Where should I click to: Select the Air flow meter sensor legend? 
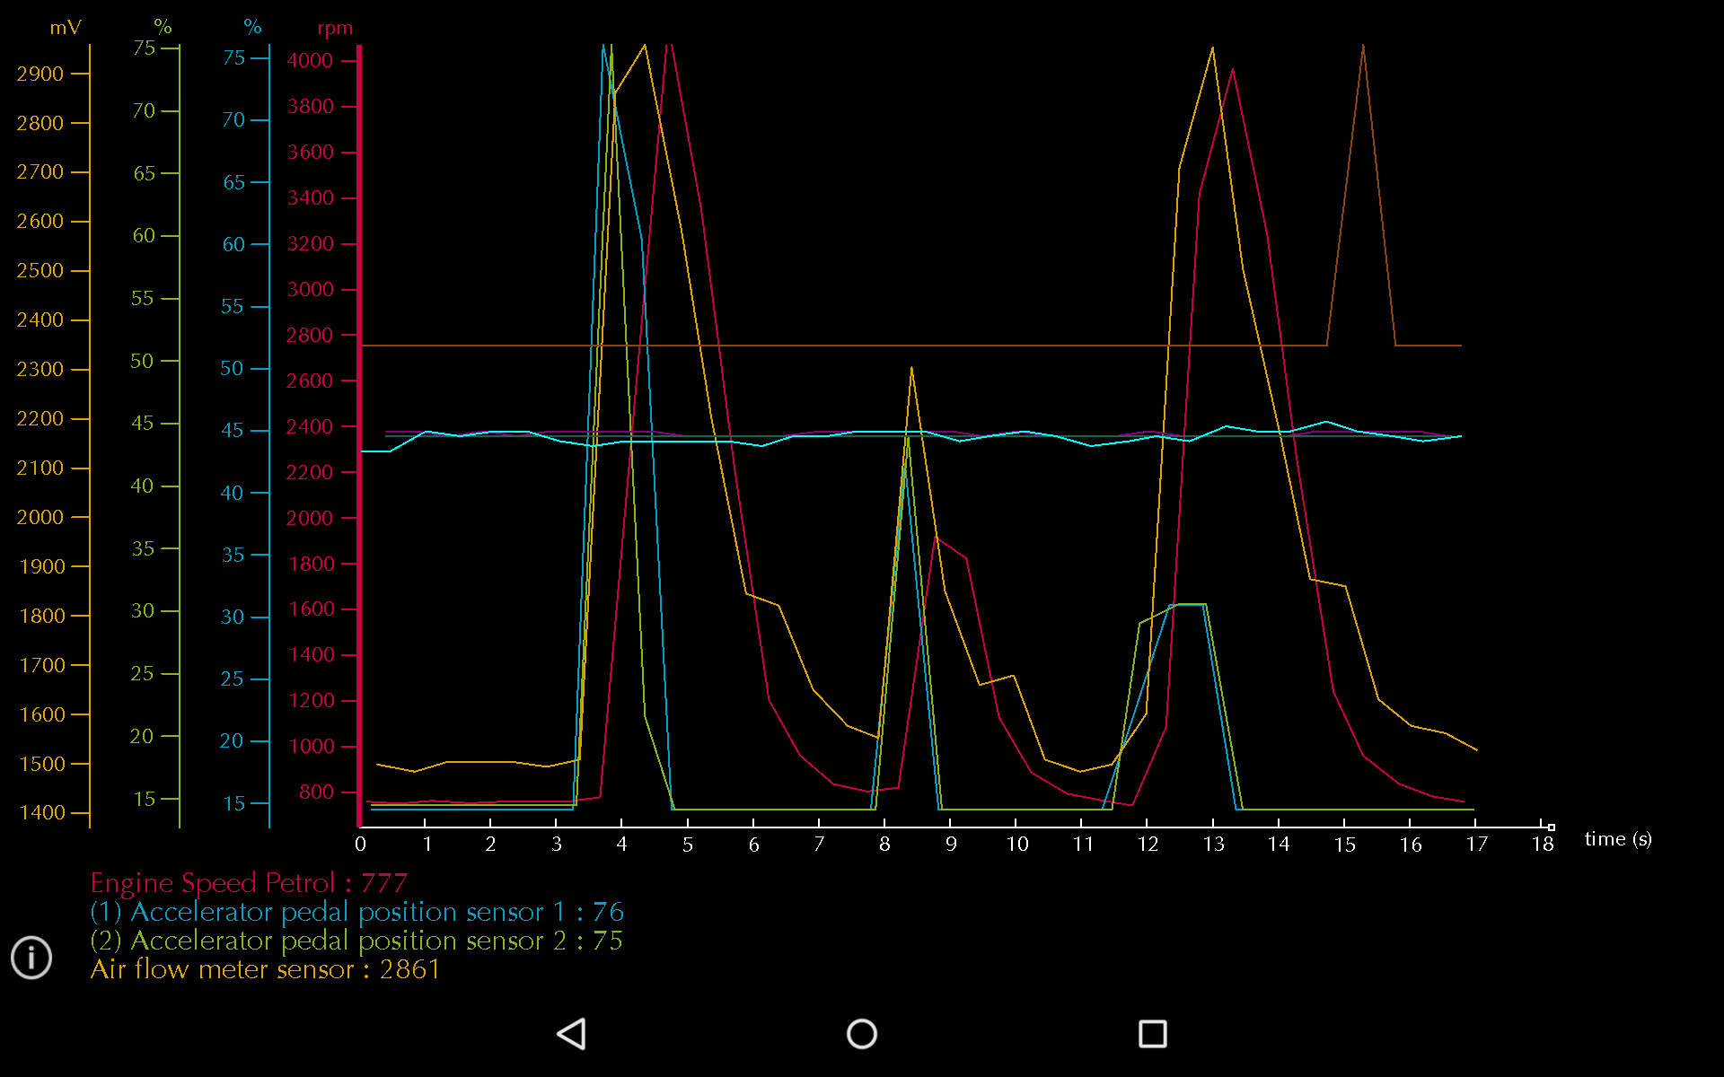point(265,969)
